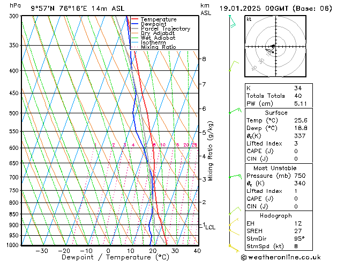Click the StmSpd (kt) value 8
The height and width of the screenshot is (261, 337).
296,246
